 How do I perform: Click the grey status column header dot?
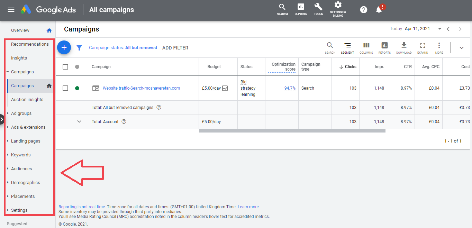coord(77,67)
